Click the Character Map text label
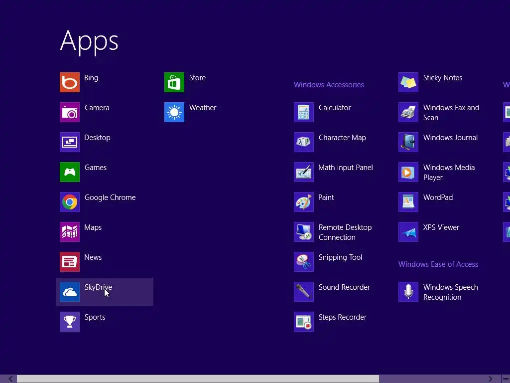The height and width of the screenshot is (383, 510). coord(342,138)
